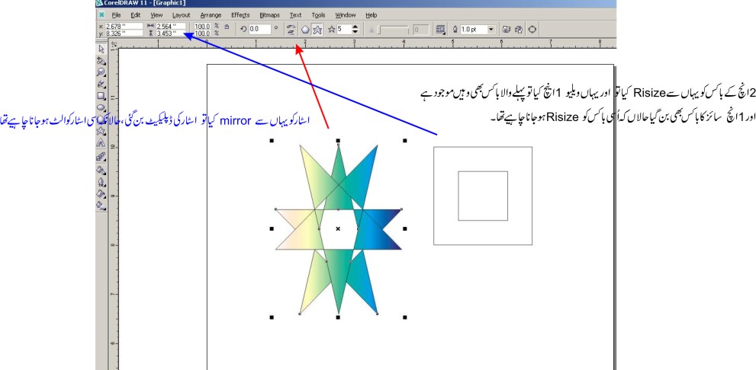Select the Shape tool in toolbox
Screen dimensions: 756x370
(x=101, y=59)
